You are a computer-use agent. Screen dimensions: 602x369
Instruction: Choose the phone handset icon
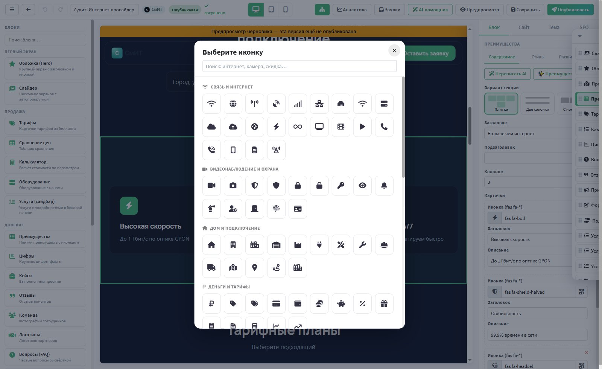pos(384,127)
